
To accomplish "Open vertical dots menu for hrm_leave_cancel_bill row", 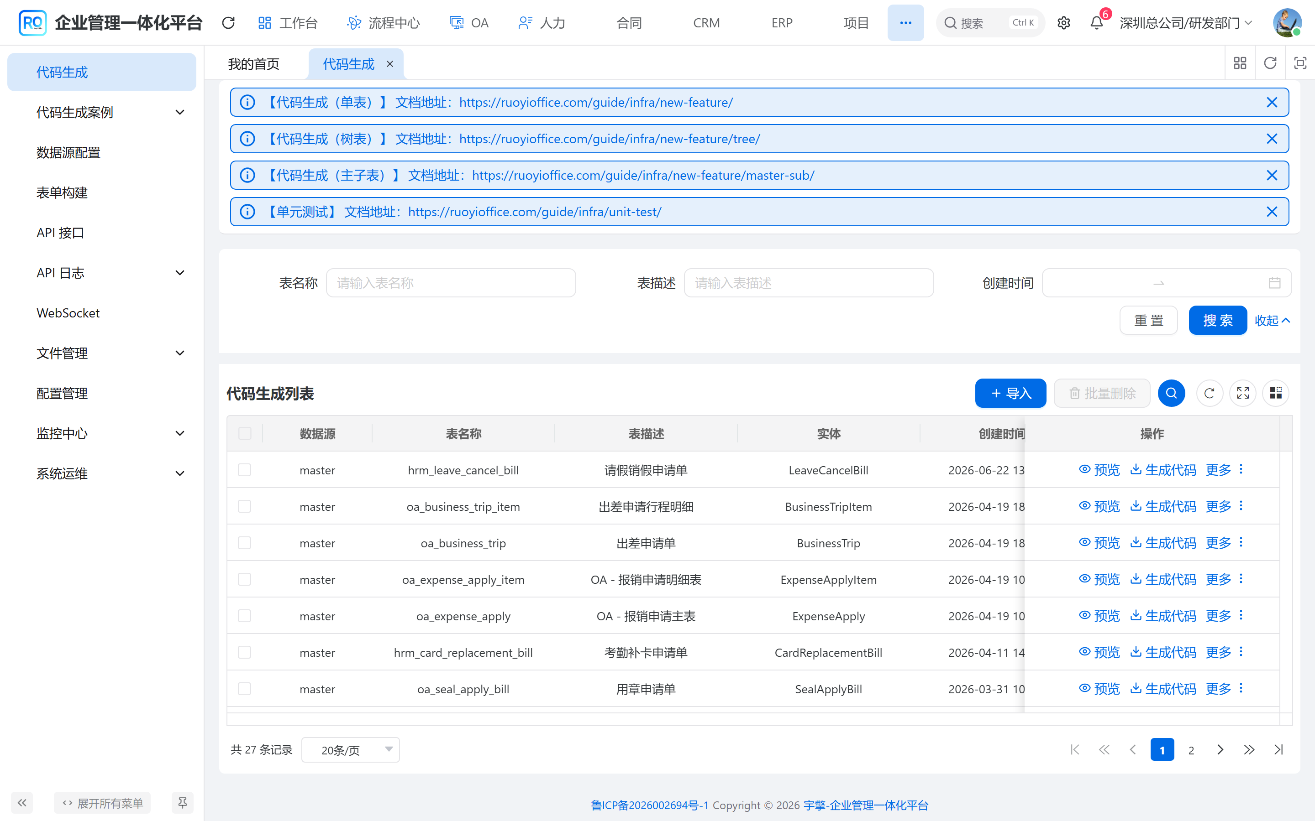I will (x=1241, y=469).
